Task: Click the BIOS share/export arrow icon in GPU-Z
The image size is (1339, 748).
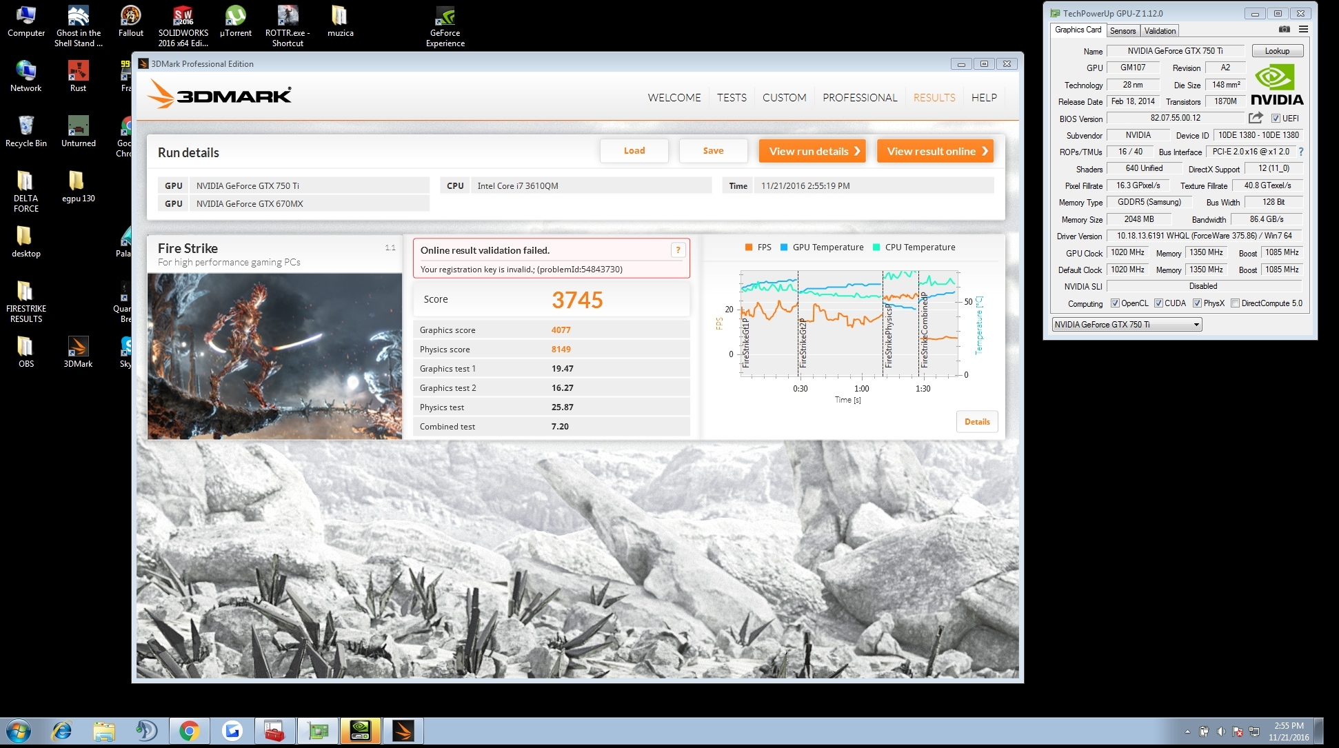Action: pyautogui.click(x=1256, y=118)
